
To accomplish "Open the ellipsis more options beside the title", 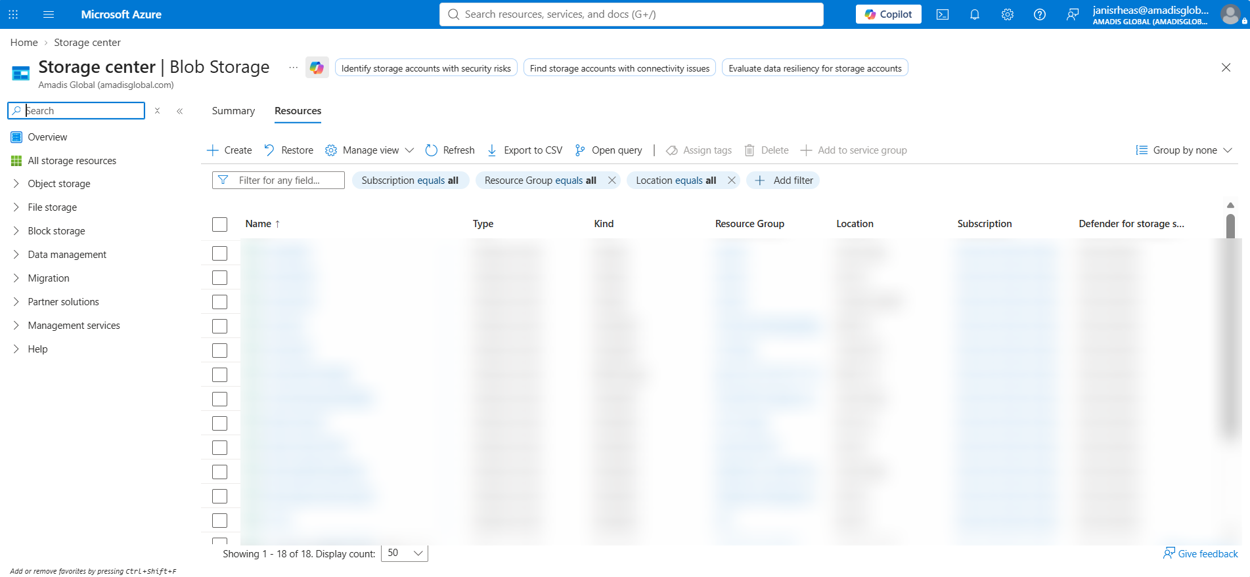I will pos(293,68).
